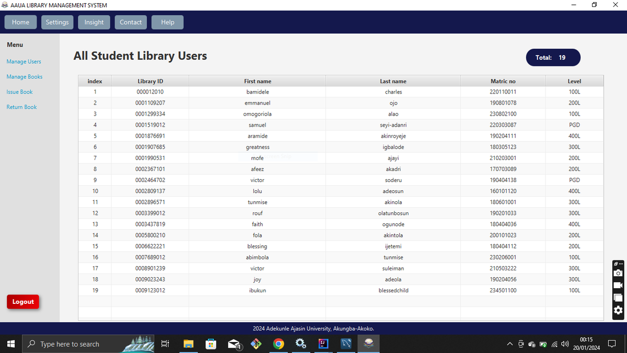The width and height of the screenshot is (627, 353).
Task: Start screen recording with the video camera icon
Action: point(618,285)
